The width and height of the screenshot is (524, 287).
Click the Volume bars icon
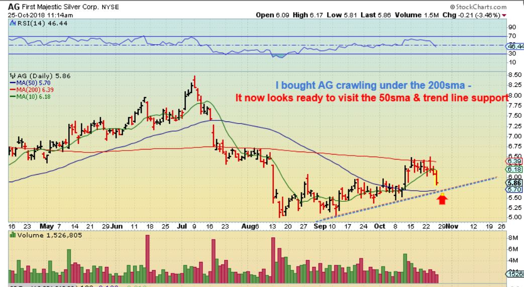13,235
